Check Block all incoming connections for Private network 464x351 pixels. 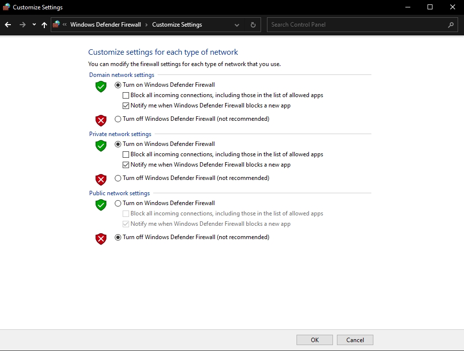[126, 154]
